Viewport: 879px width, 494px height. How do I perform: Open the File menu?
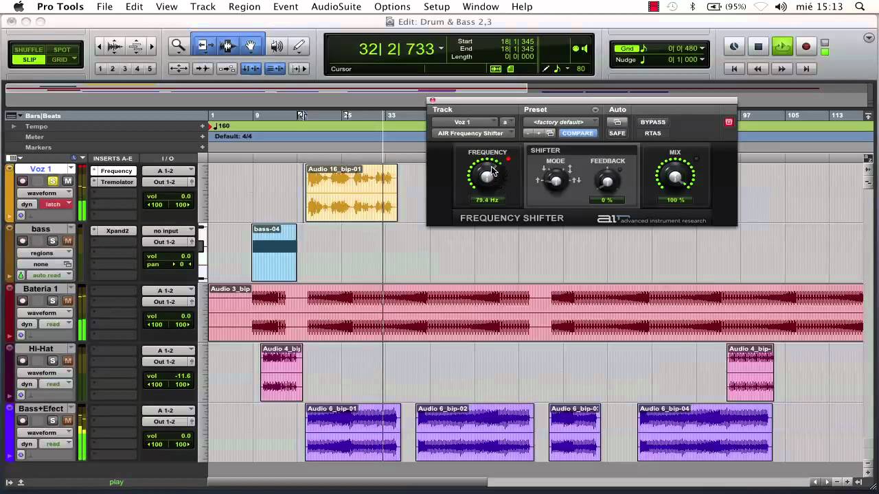[104, 7]
